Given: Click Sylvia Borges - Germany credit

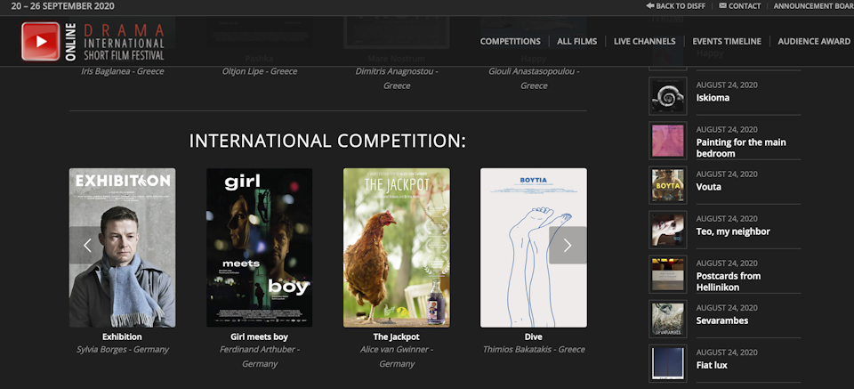Looking at the screenshot, I should click(x=123, y=350).
